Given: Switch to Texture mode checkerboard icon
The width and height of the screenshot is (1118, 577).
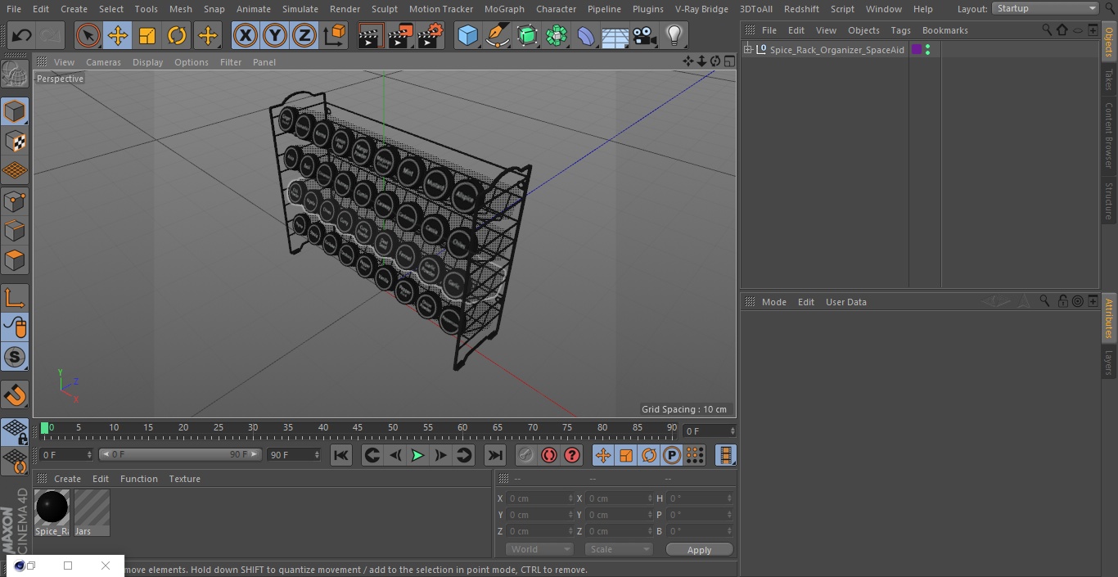Looking at the screenshot, I should click(x=15, y=142).
